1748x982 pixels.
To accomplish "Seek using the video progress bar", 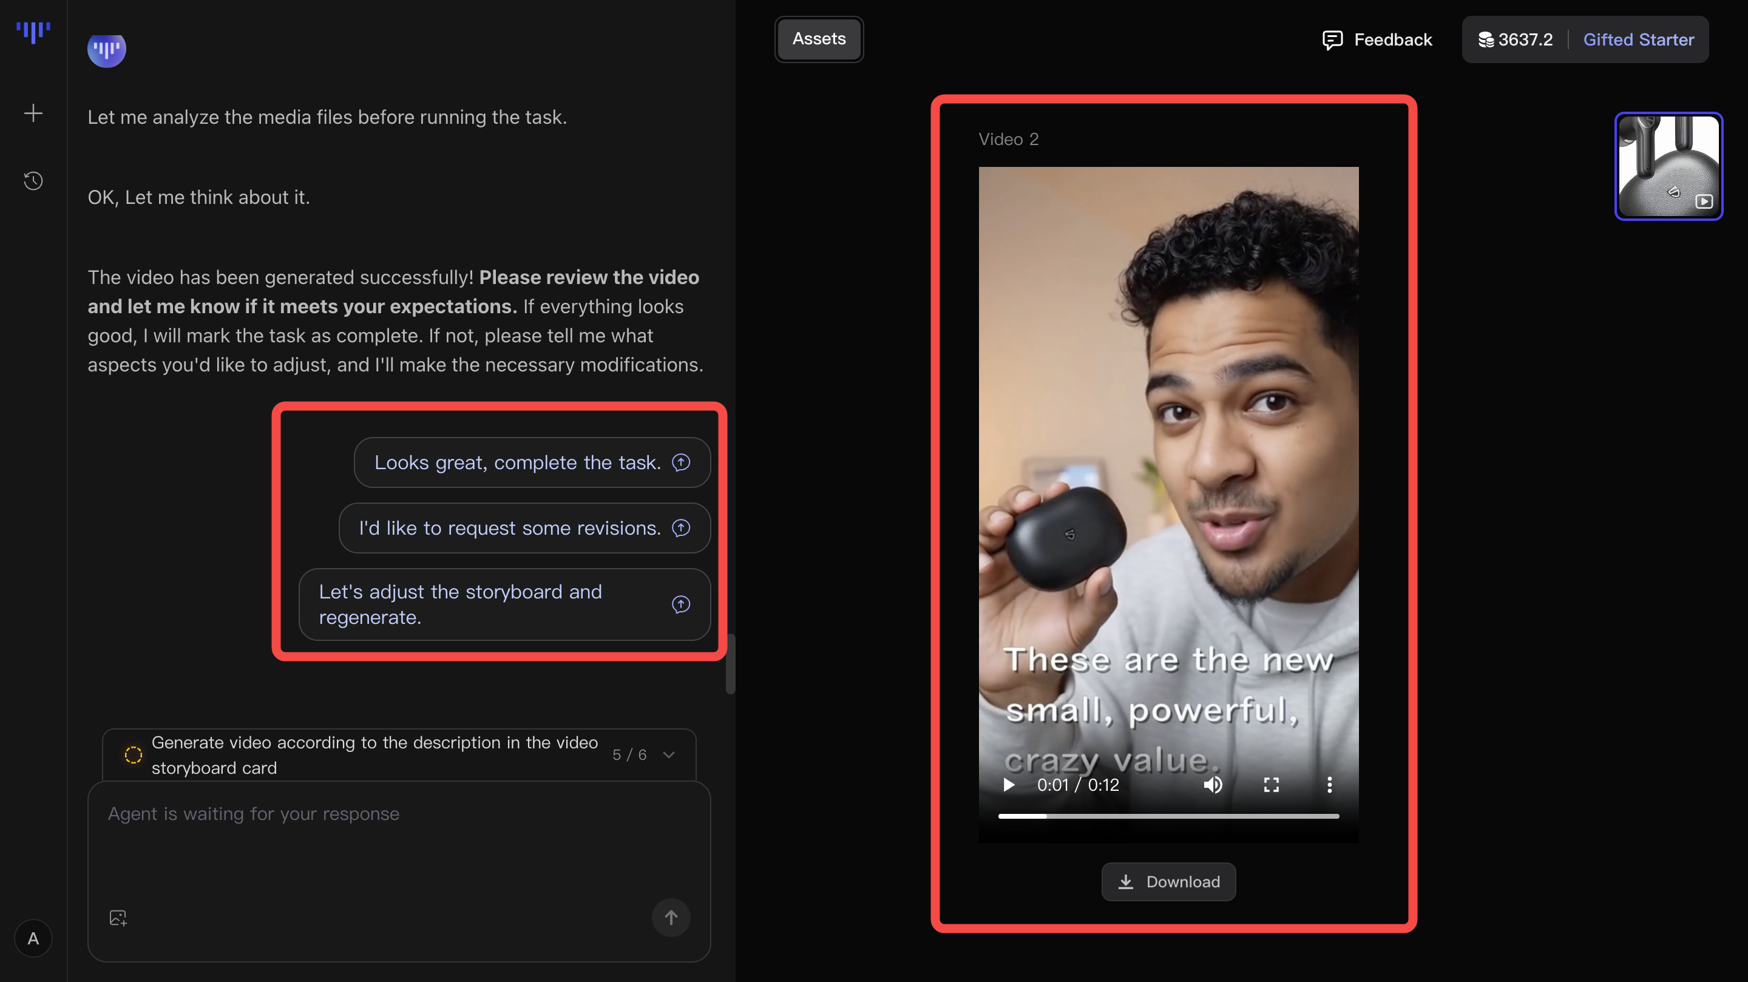I will pos(1168,816).
